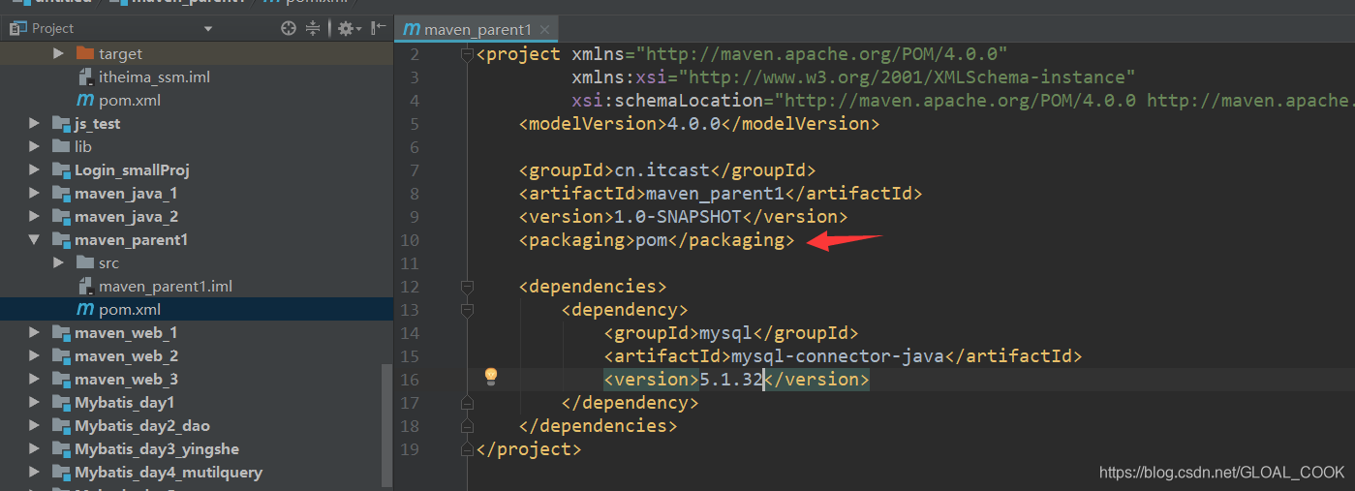Click the quick-fix lightbulb on line 16
The width and height of the screenshot is (1355, 491).
pos(490,376)
